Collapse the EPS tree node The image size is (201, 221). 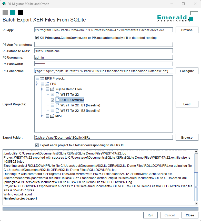(x=37, y=84)
